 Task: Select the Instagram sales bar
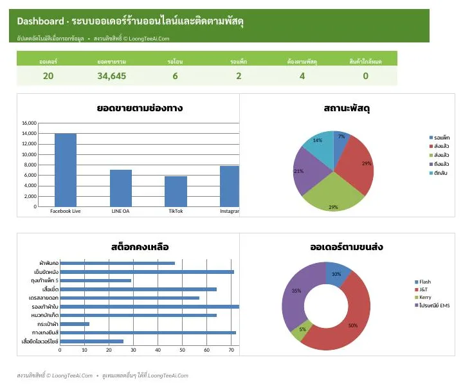(230, 186)
